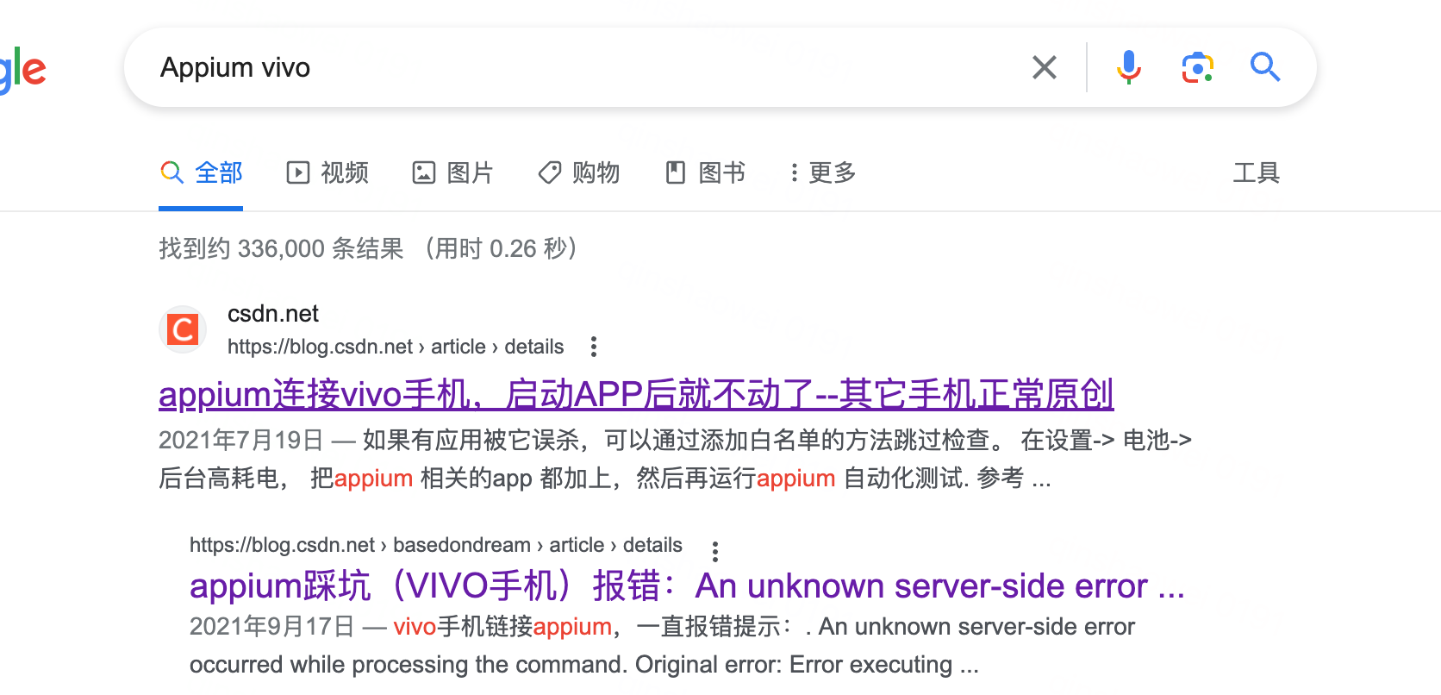Open the 工具 search tools

click(x=1257, y=172)
